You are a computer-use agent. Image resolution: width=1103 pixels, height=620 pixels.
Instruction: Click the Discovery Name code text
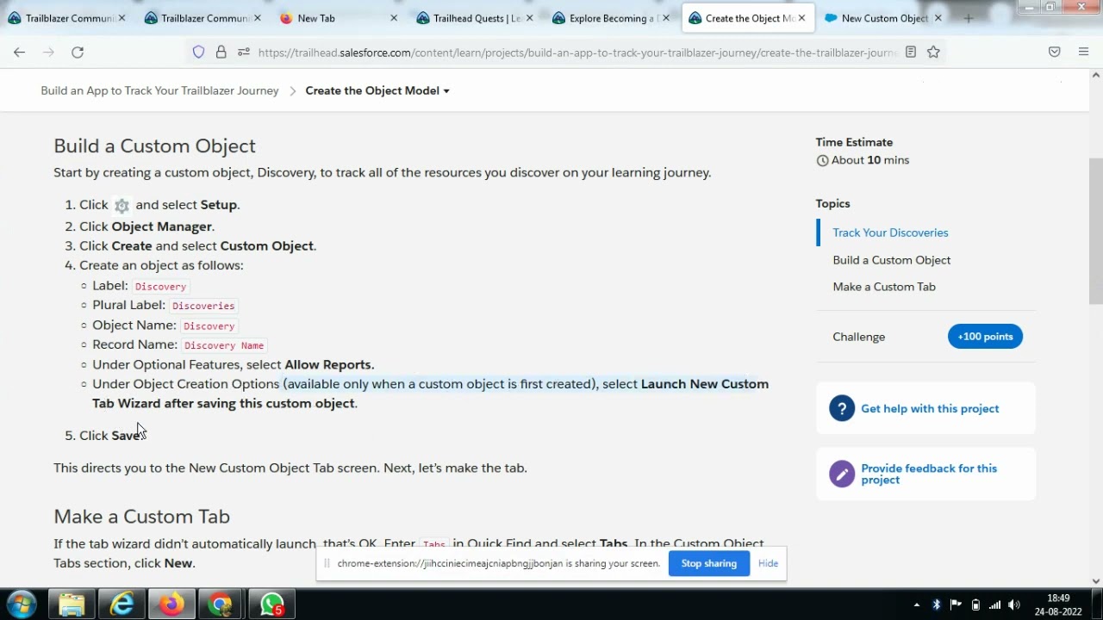click(224, 345)
